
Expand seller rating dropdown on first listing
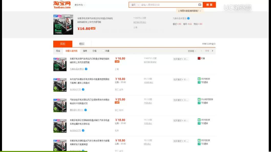[x=180, y=59]
